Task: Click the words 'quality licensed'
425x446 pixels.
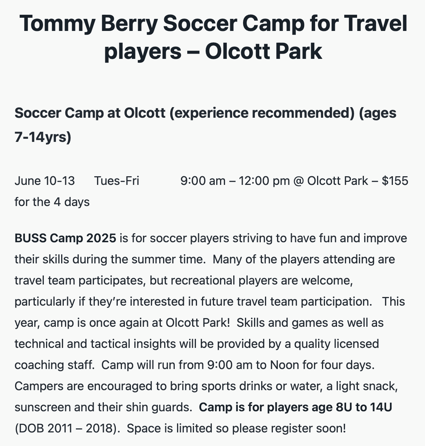Action: (337, 344)
